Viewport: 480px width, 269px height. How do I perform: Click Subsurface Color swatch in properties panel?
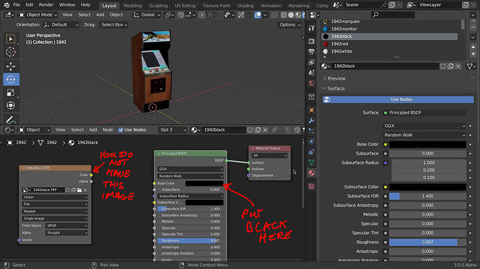tap(428, 186)
